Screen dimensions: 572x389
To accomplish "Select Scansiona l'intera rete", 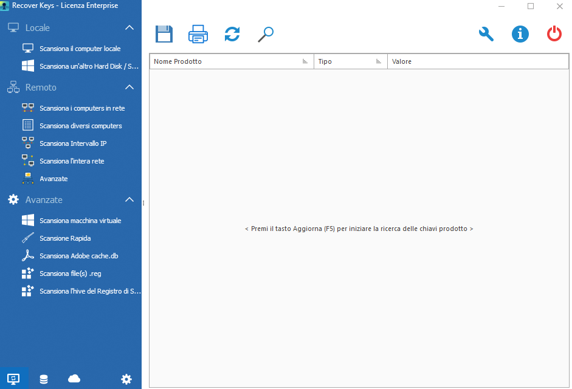I will (72, 160).
